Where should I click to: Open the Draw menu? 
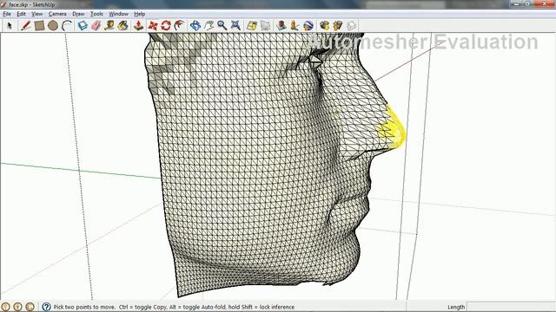[78, 14]
